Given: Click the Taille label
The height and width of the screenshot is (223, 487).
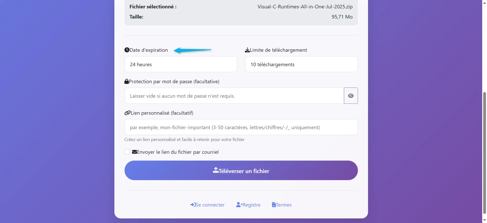Looking at the screenshot, I should pyautogui.click(x=136, y=17).
